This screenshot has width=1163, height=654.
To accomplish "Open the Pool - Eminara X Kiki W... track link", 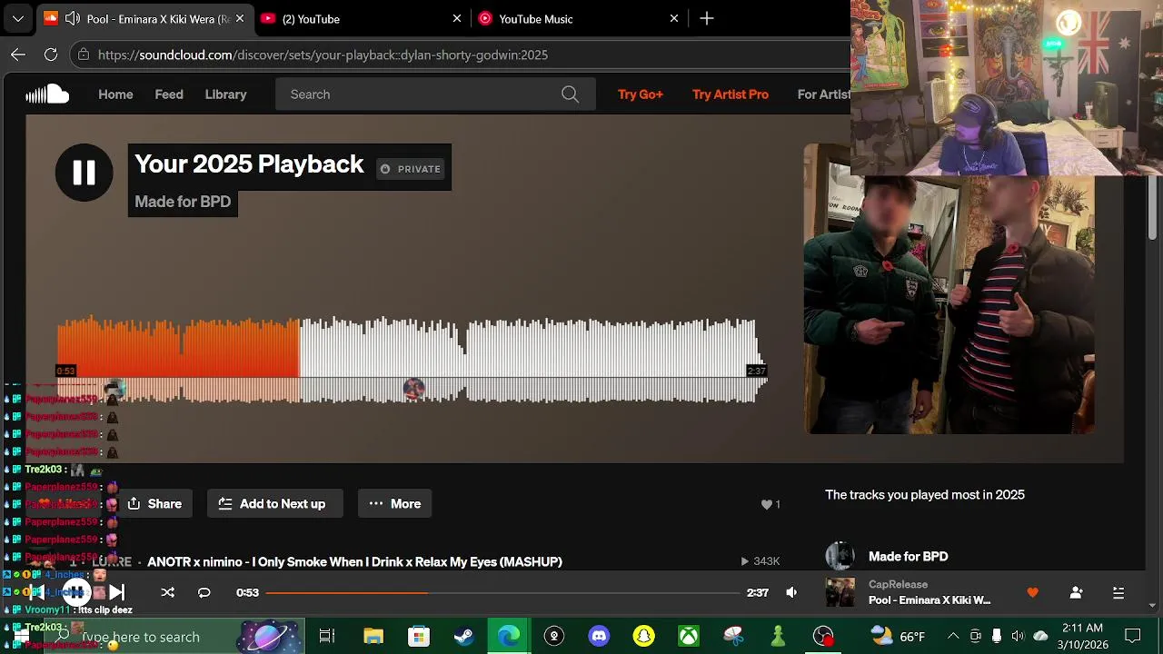I will click(x=929, y=600).
